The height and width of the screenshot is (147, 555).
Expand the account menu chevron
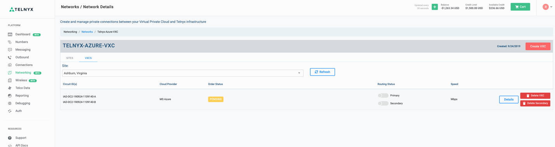552,7
